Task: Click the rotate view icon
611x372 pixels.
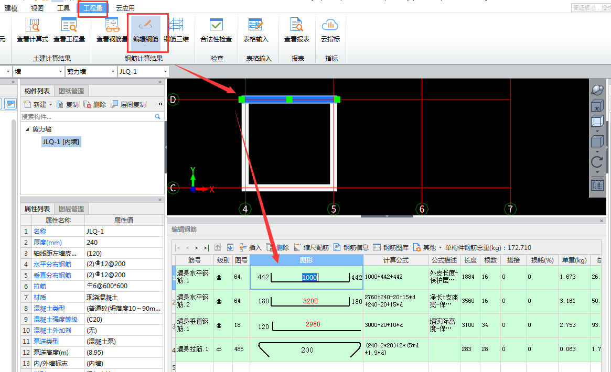Action: coord(597,162)
